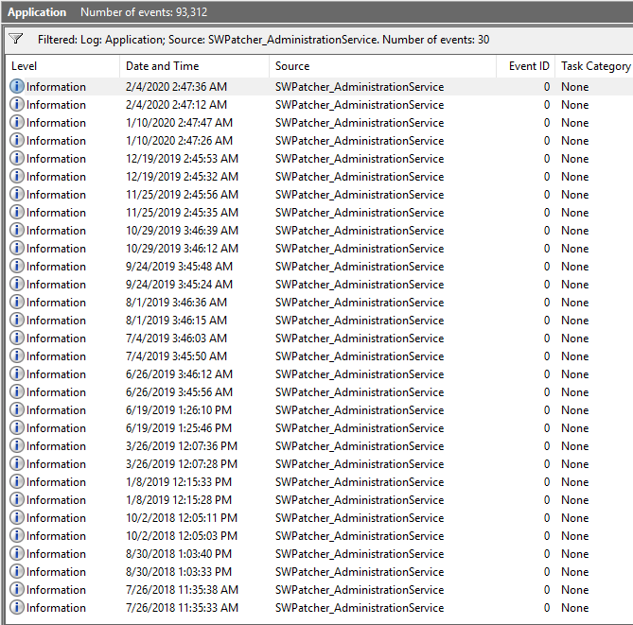Click info icon for 11/25/2019 2:45:35 AM event
633x625 pixels.
(16, 212)
